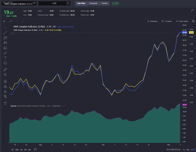Select the 3M time range

[25, 150]
